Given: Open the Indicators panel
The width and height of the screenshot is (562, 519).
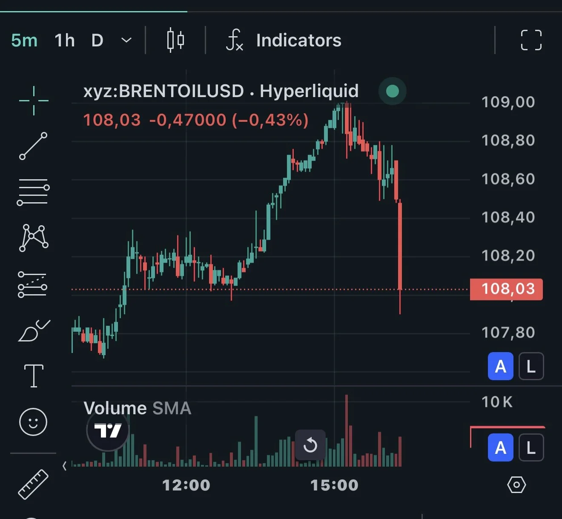Looking at the screenshot, I should click(299, 40).
